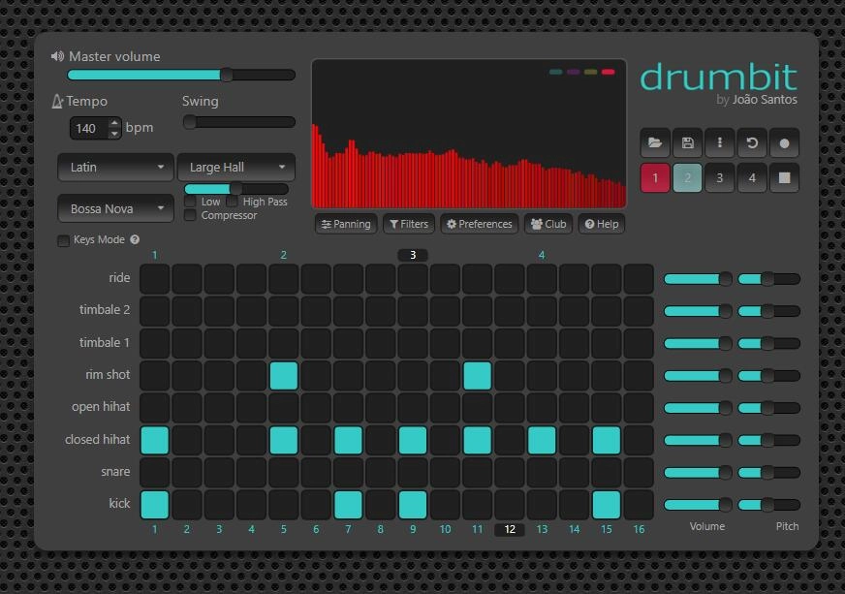Open the Club feature

pos(548,224)
